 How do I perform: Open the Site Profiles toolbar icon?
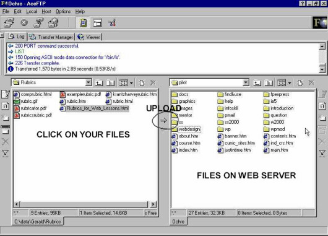click(x=53, y=23)
